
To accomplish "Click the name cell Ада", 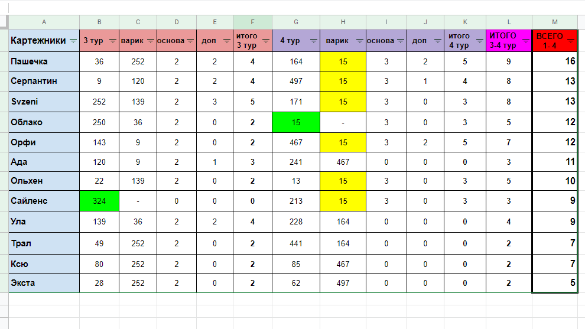I will pos(44,162).
